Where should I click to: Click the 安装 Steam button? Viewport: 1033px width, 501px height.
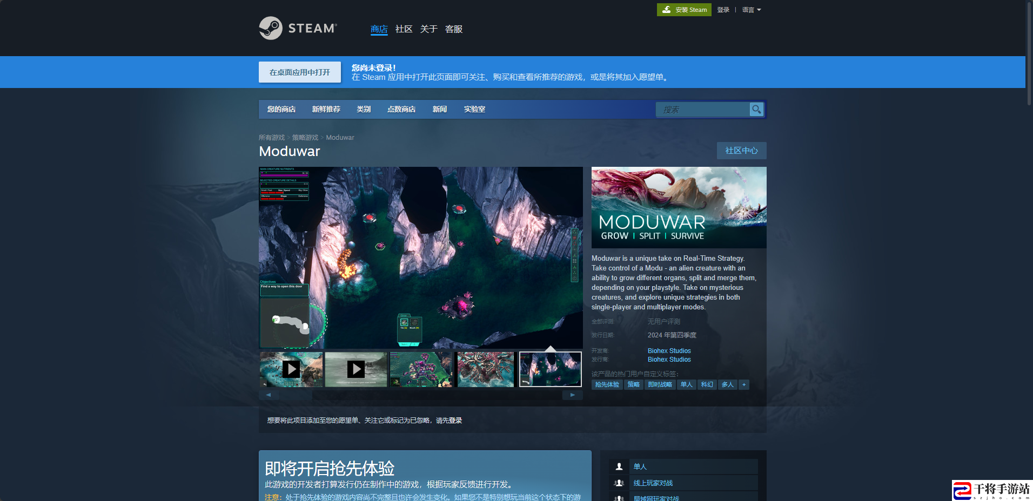684,10
